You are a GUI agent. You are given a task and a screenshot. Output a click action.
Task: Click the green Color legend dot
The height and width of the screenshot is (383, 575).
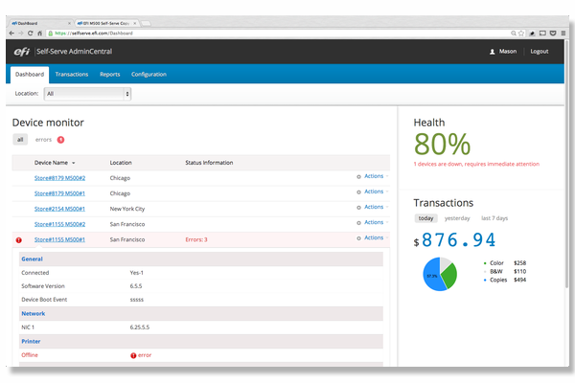pos(485,263)
